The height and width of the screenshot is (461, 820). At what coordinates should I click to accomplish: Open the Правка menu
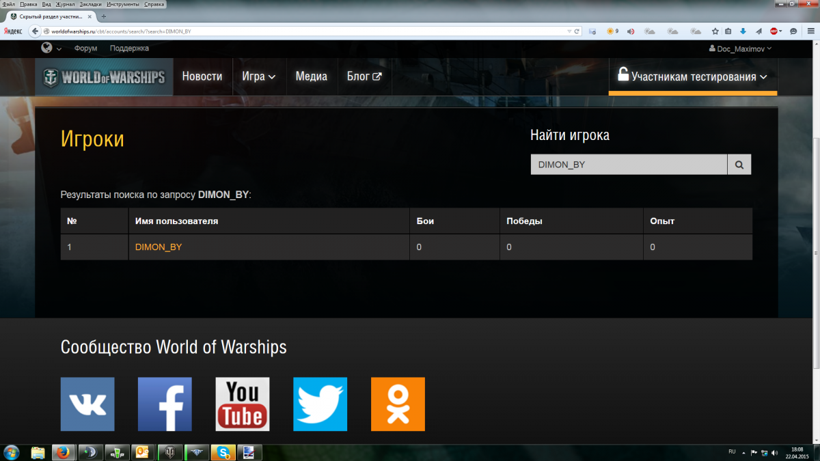tap(29, 4)
